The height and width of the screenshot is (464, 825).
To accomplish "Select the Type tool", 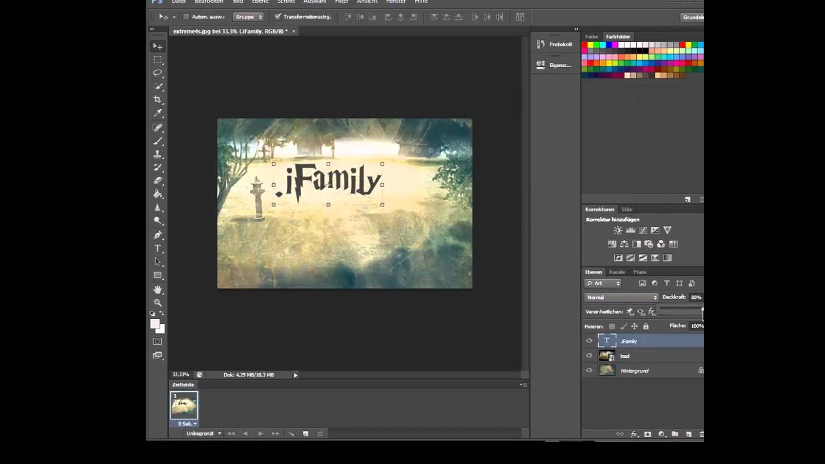I will [x=158, y=249].
